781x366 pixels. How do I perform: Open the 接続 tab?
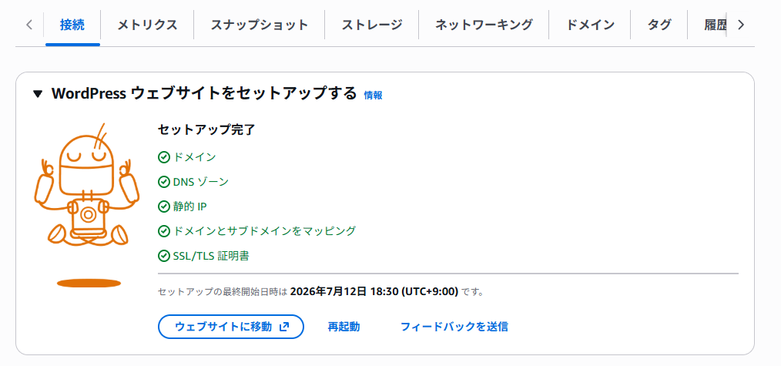[72, 25]
